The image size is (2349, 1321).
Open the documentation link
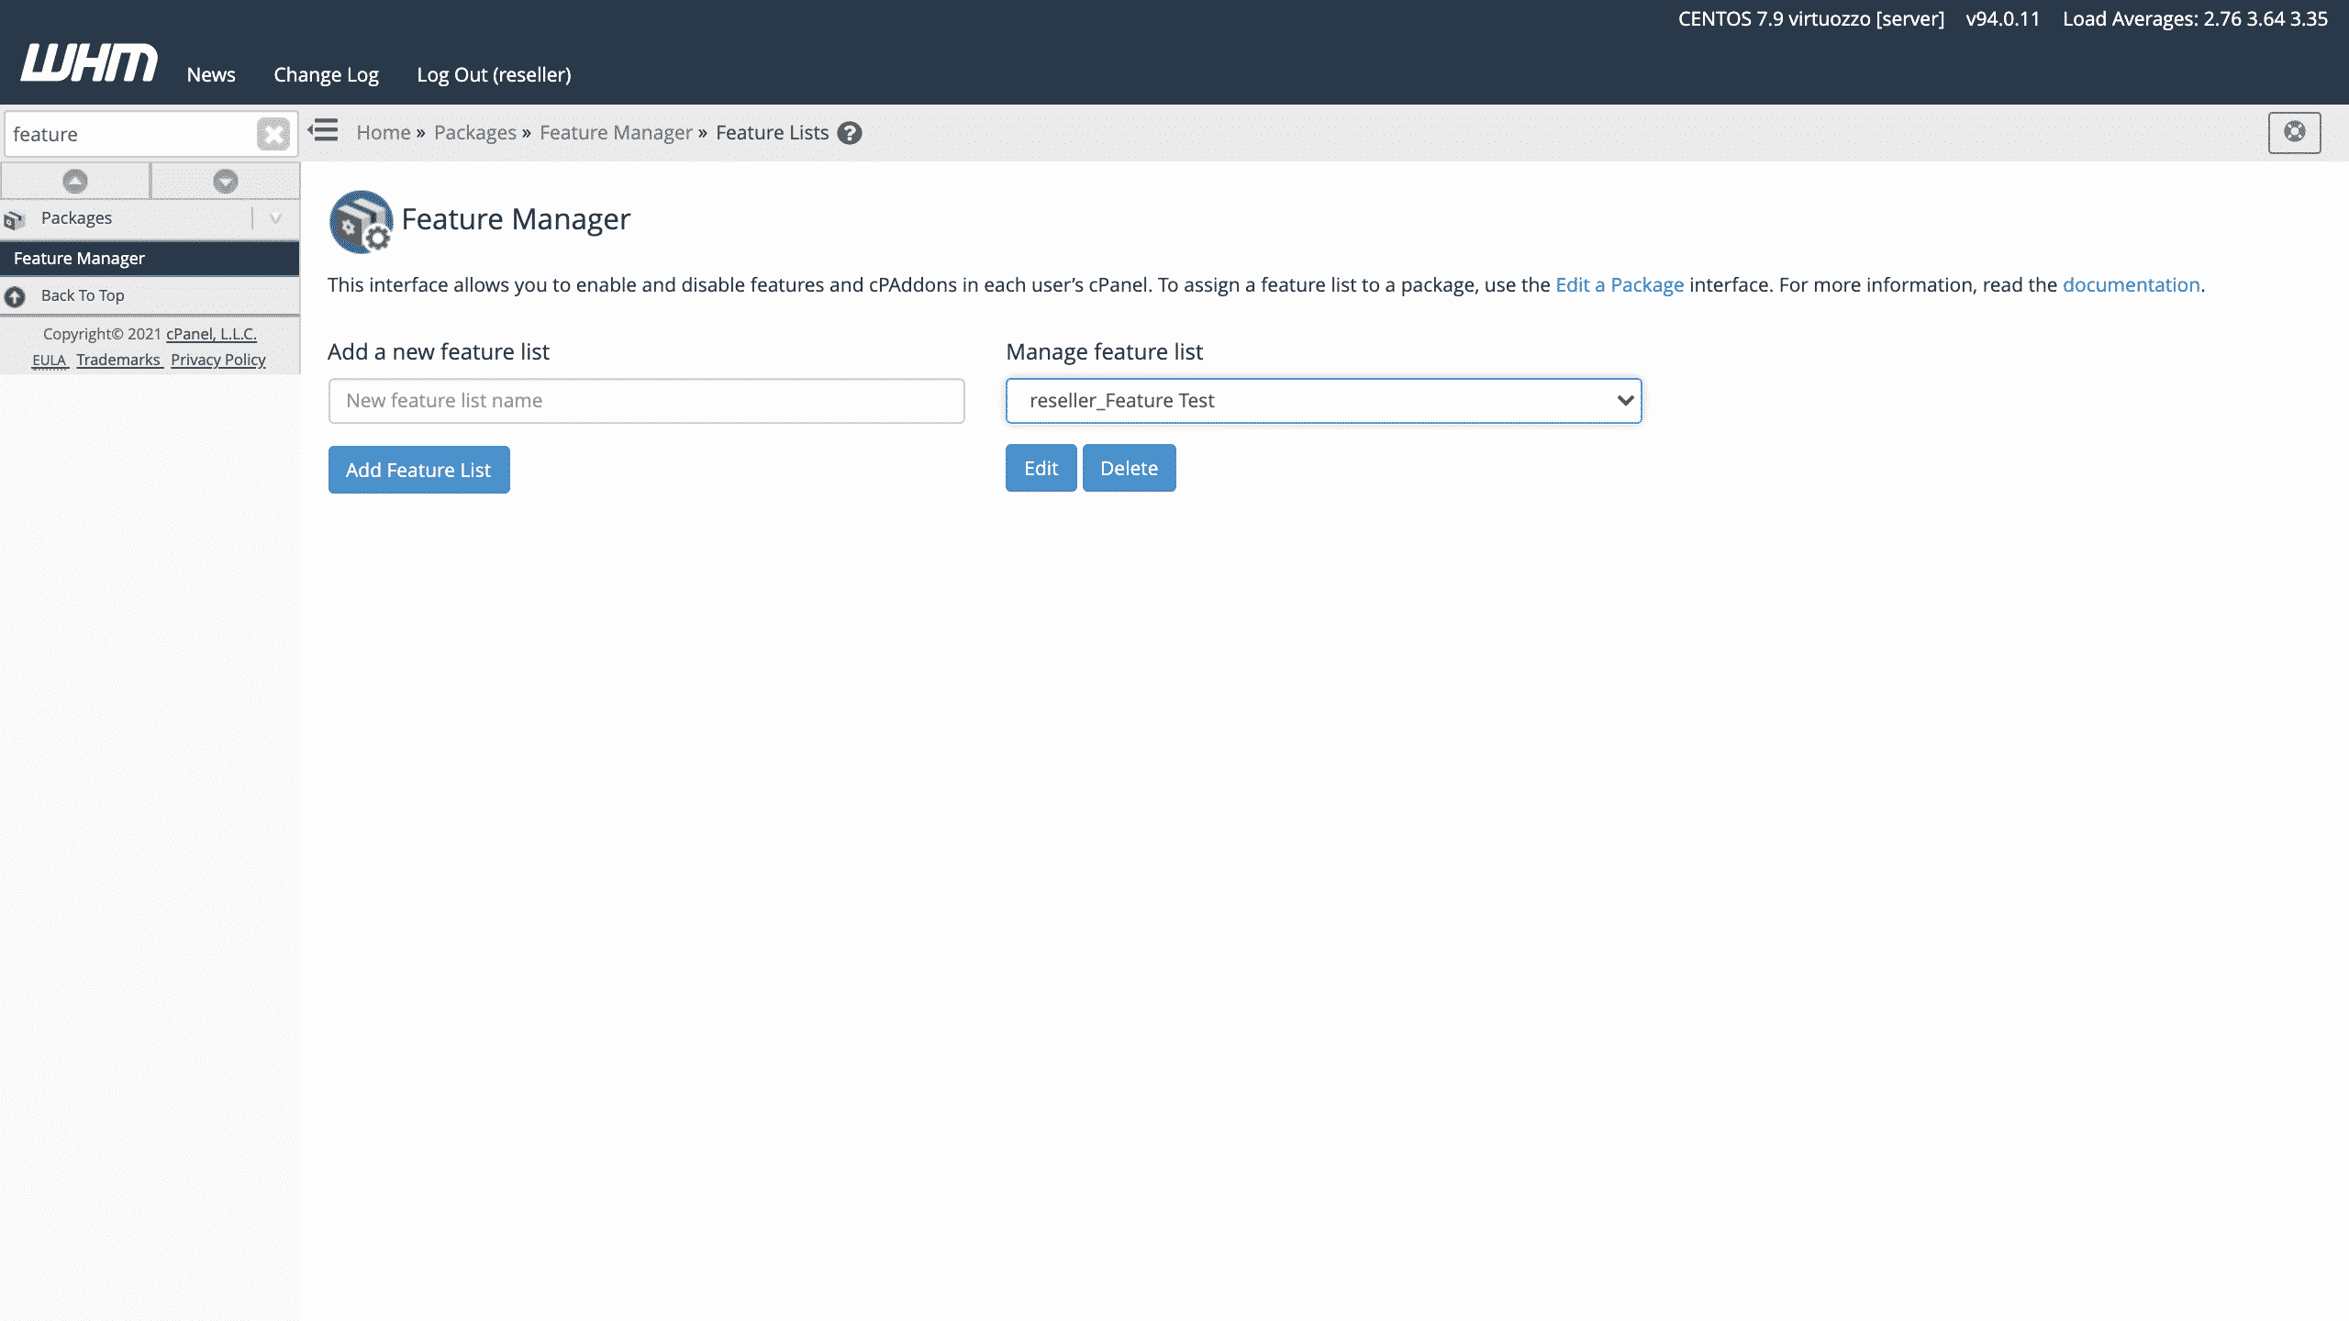coord(2131,284)
